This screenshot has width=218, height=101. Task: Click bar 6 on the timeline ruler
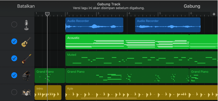pos(191,13)
